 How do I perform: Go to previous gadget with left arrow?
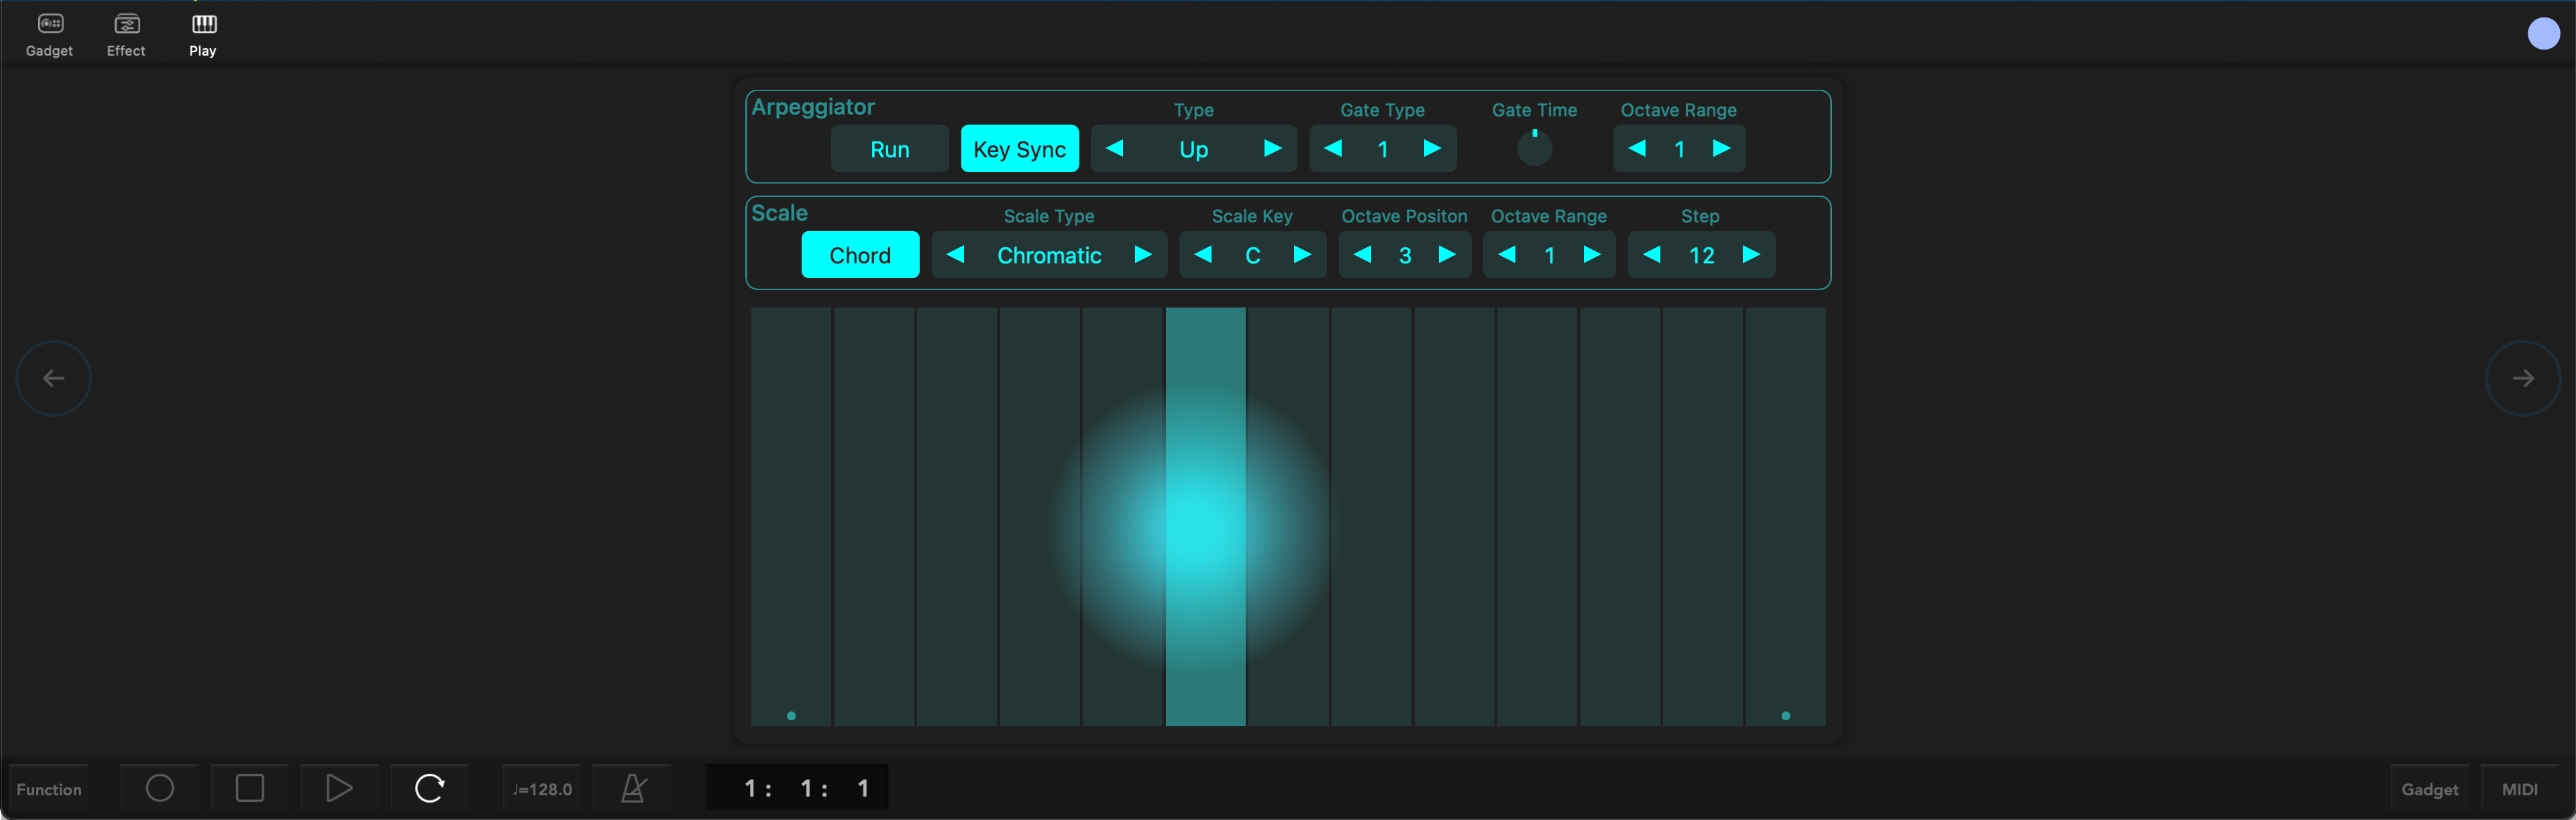[x=54, y=379]
